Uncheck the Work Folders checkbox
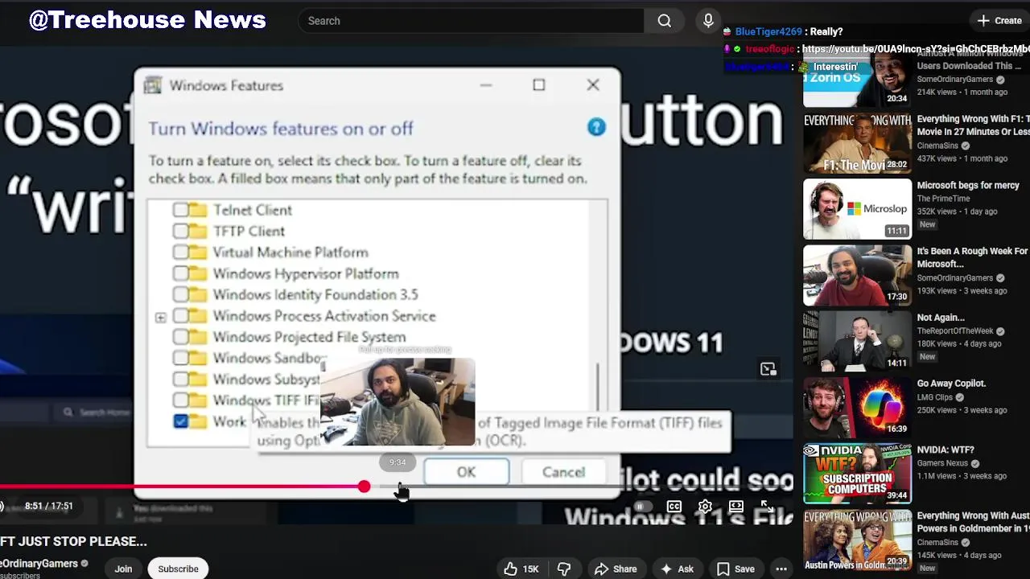The width and height of the screenshot is (1030, 579). click(180, 421)
